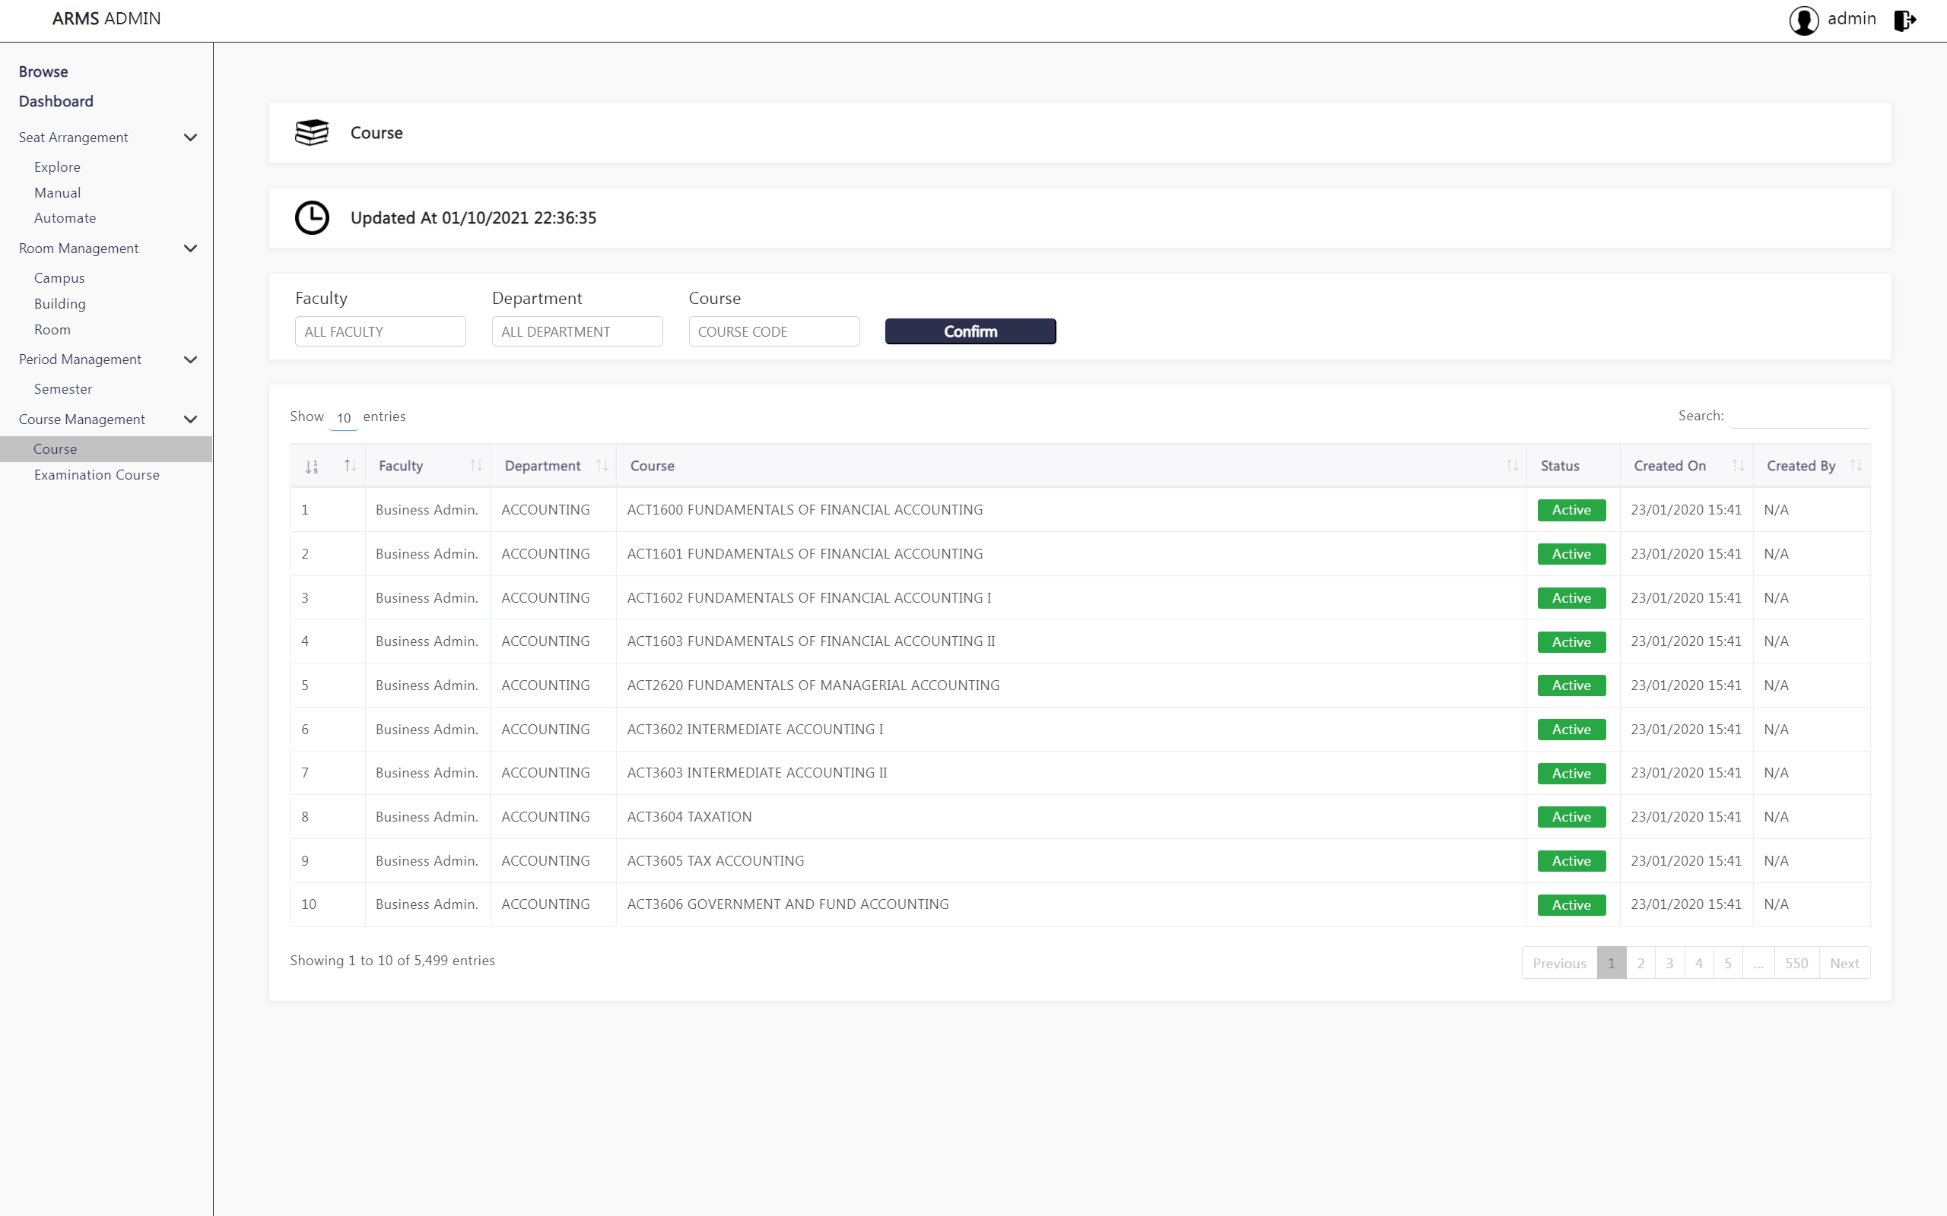Viewport: 1947px width, 1216px height.
Task: Open the ALL DEPARTMENT dropdown
Action: (x=576, y=331)
